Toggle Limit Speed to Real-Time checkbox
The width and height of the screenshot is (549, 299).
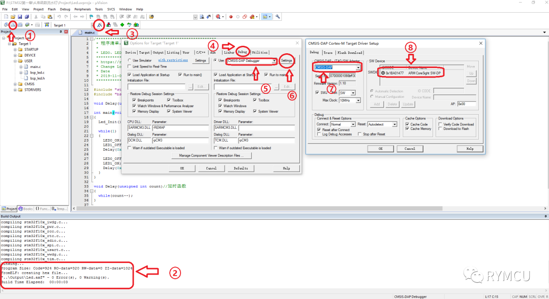click(129, 67)
